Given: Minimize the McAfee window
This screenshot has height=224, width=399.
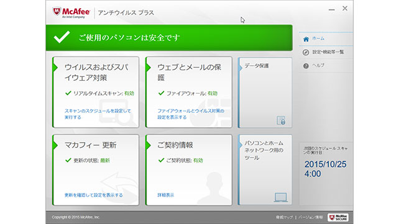Looking at the screenshot, I should click(331, 10).
